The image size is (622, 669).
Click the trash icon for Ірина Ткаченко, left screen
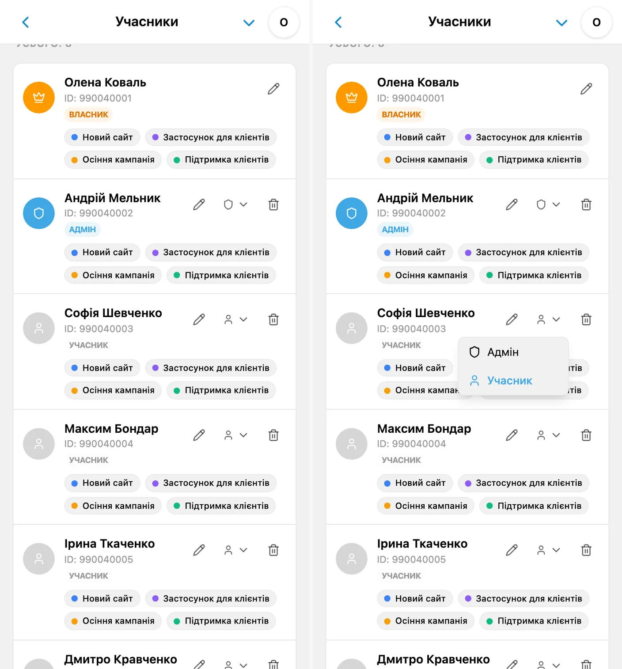click(273, 550)
